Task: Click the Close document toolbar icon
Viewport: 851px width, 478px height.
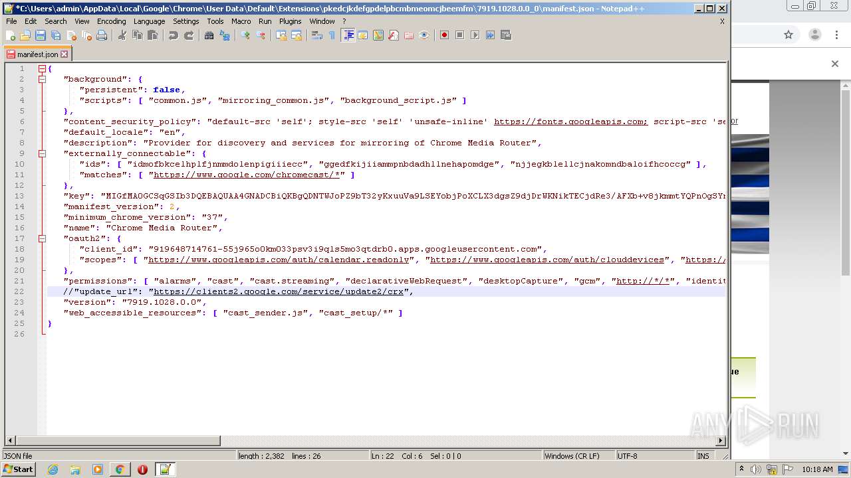Action: point(71,35)
